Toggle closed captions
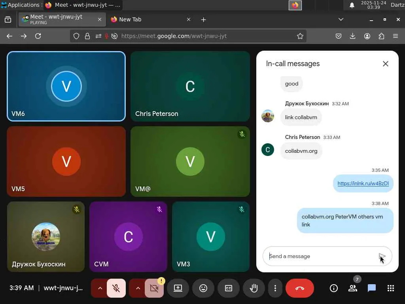The image size is (405, 304). click(229, 288)
